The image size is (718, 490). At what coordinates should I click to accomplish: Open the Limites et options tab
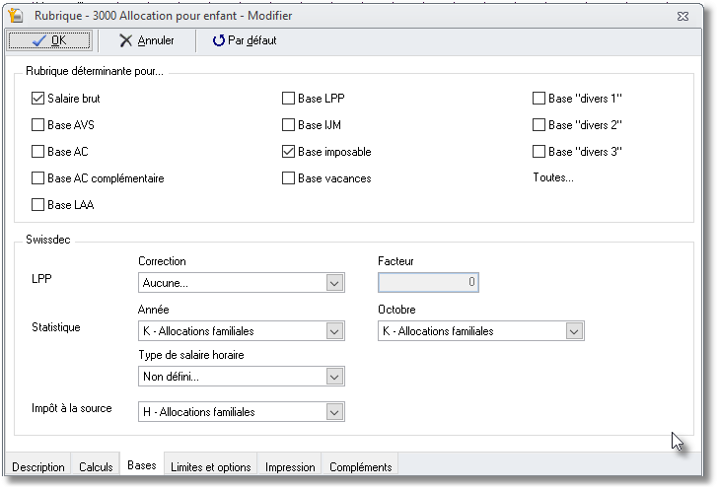pos(211,467)
